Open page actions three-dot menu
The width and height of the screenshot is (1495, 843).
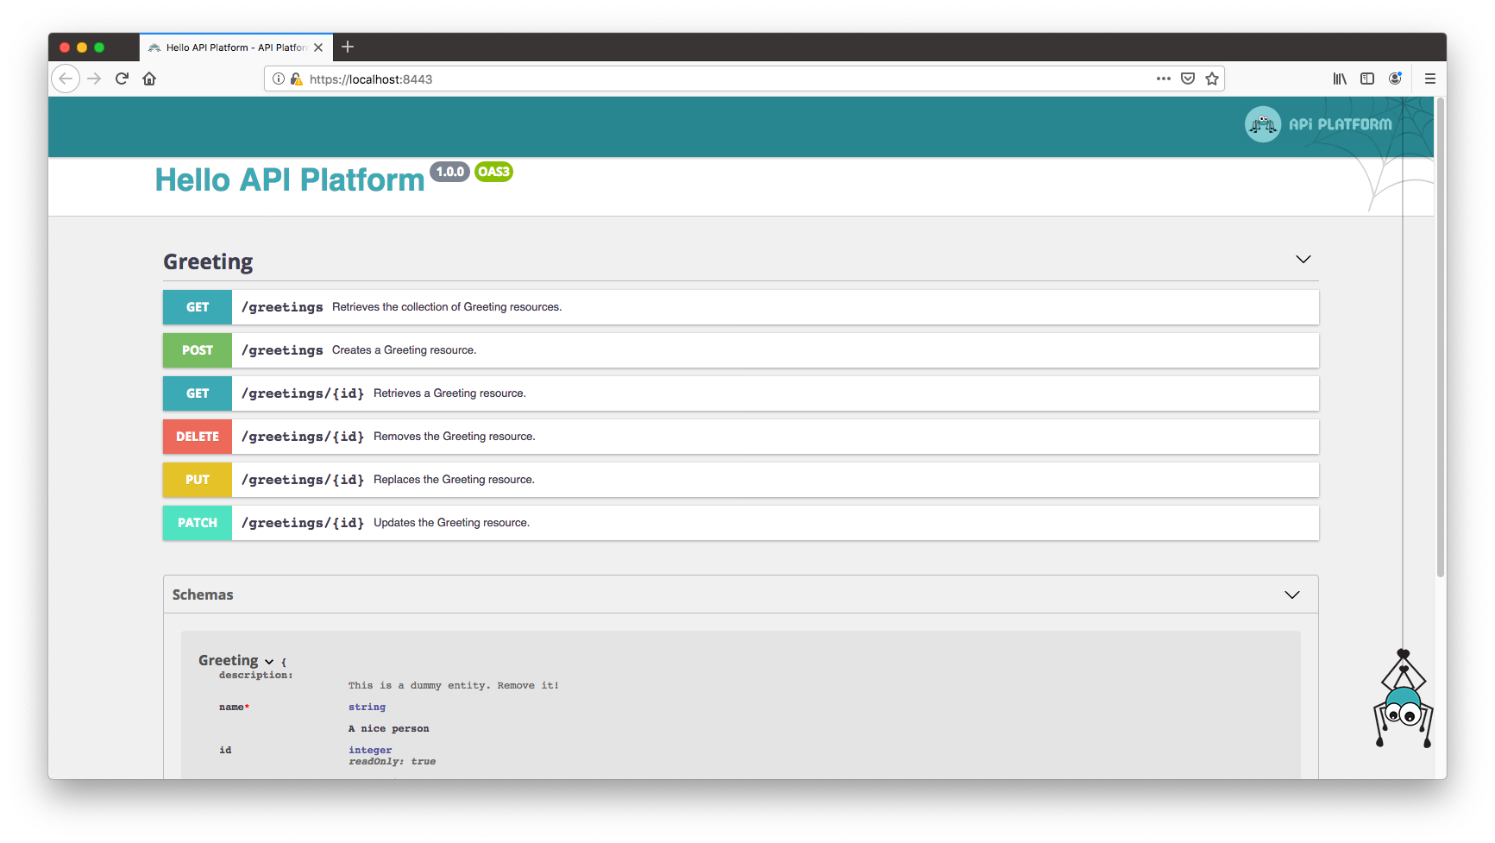click(1164, 79)
